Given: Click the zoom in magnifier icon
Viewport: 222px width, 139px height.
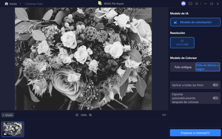Looking at the screenshot, I should [x=90, y=115].
